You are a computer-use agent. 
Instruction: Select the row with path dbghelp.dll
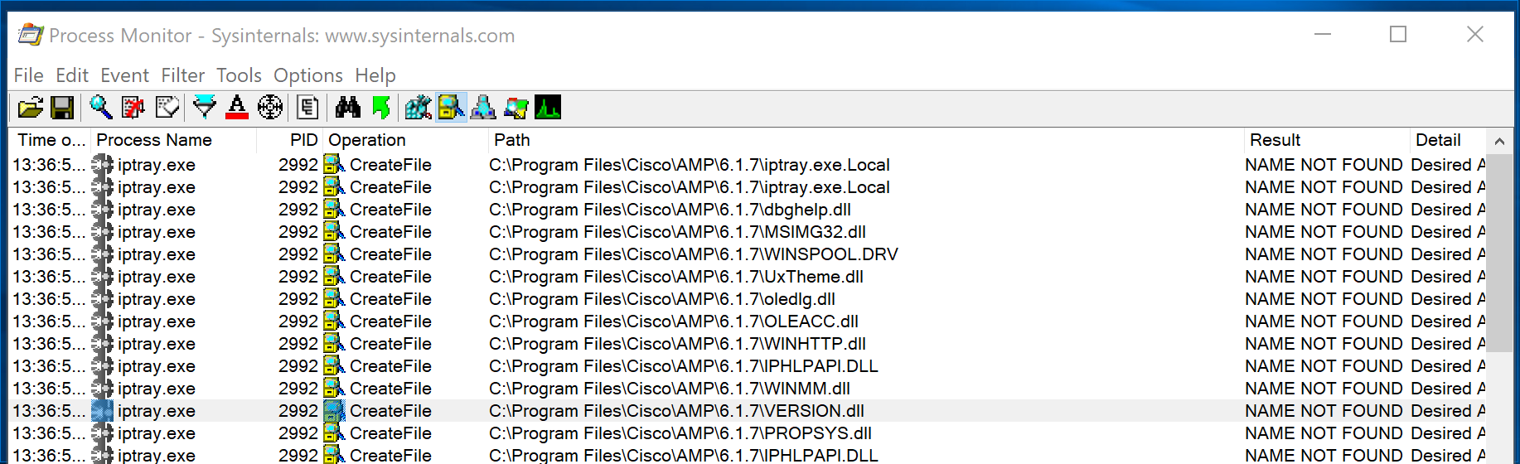(748, 210)
